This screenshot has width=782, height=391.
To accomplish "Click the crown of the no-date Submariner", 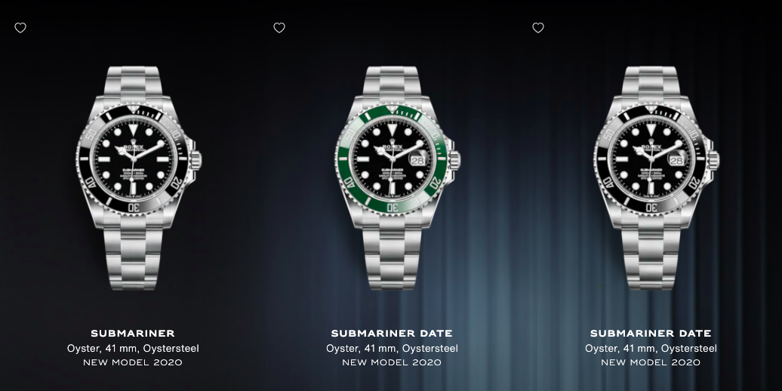I will point(196,160).
